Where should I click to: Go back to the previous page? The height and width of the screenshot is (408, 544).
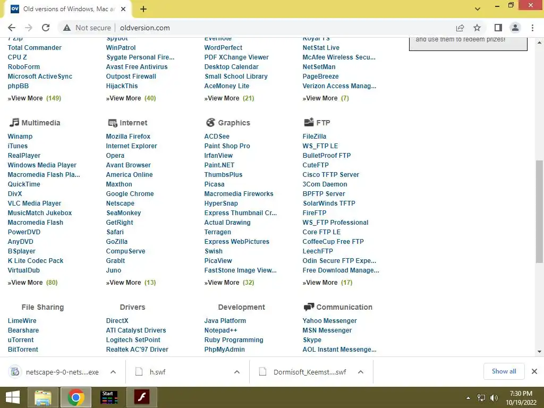12,28
